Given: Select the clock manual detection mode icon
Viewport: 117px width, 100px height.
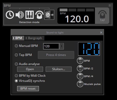Looking at the screenshot, I should pos(10,15).
